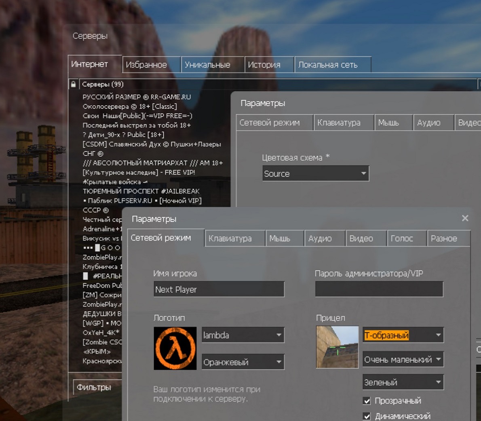Screen dimensions: 481x421
Task: Open the Source color scheme dropdown
Action: 315,174
